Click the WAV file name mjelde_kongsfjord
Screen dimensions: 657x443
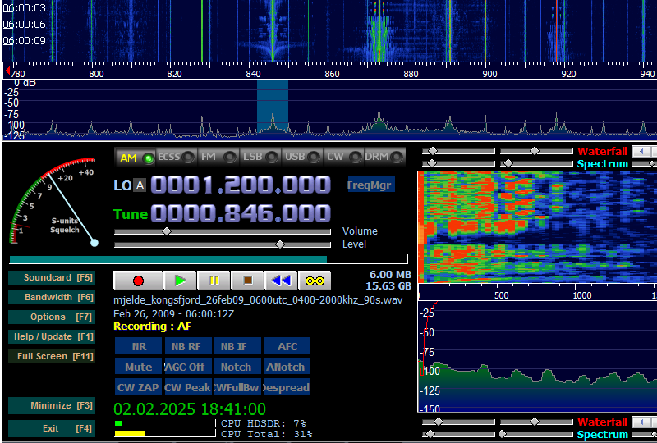pos(258,300)
